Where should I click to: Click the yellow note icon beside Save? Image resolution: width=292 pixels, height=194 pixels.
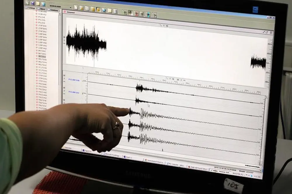[x=38, y=3]
